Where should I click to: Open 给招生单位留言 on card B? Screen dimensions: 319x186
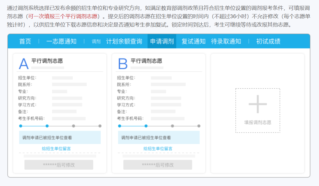point(158,148)
